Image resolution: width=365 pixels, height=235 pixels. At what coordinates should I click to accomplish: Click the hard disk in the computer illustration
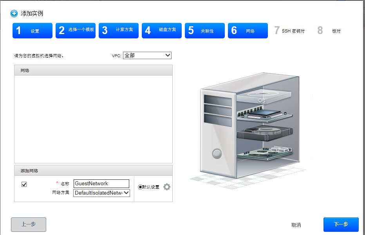point(265,133)
